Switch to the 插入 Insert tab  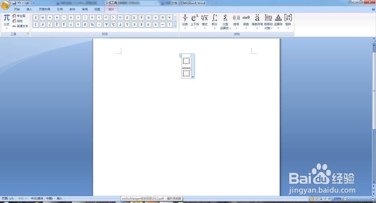pyautogui.click(x=29, y=9)
